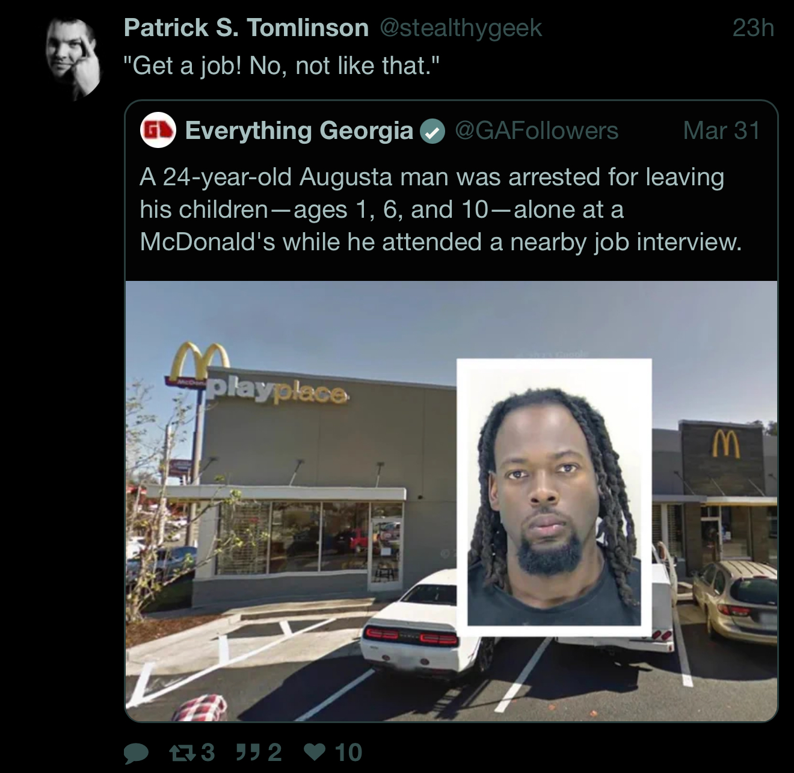Screen dimensions: 794x773
Task: Open the quoted tweet text about Augusta man
Action: point(441,209)
